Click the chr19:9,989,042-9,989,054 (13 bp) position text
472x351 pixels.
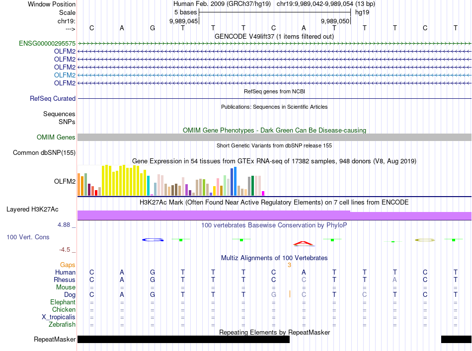click(x=326, y=4)
